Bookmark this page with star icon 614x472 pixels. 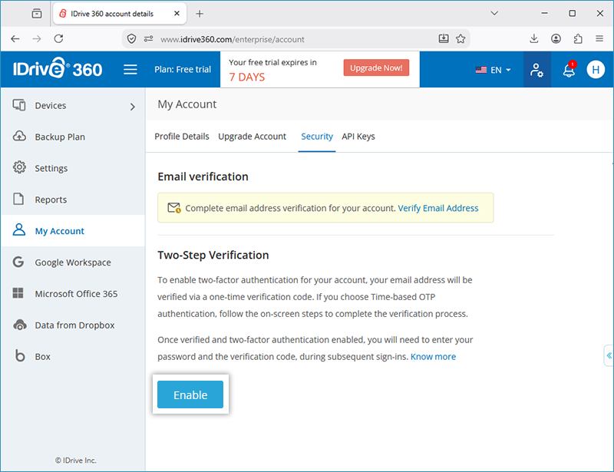point(460,39)
